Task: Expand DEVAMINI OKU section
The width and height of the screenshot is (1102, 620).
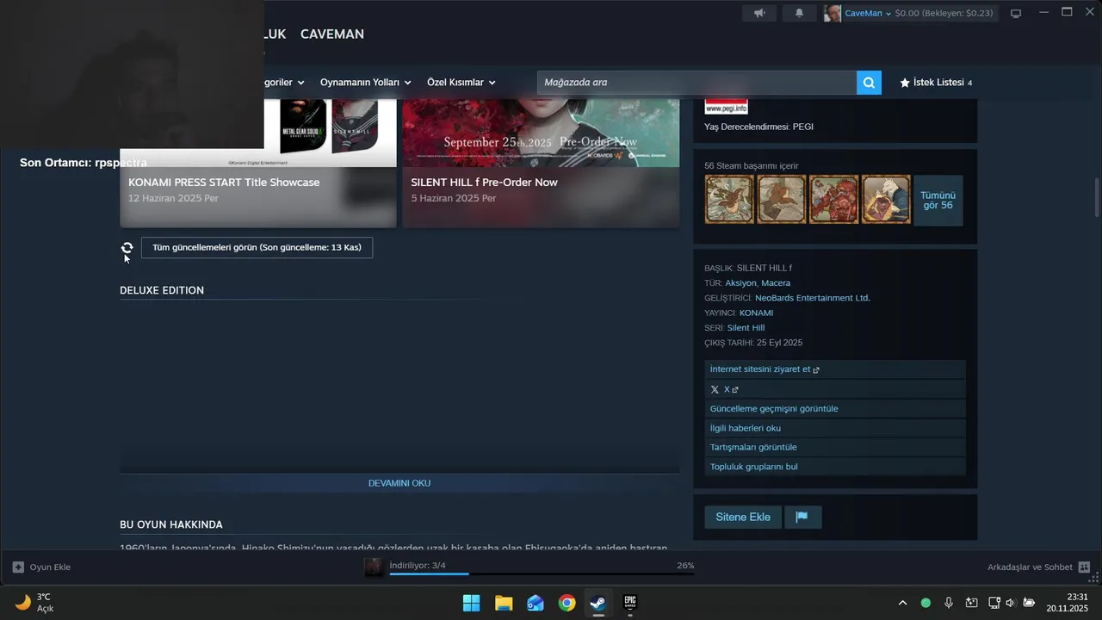Action: coord(399,483)
